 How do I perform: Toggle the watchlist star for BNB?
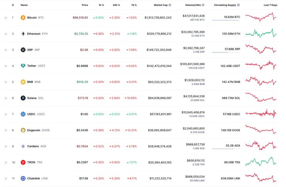pyautogui.click(x=6, y=82)
